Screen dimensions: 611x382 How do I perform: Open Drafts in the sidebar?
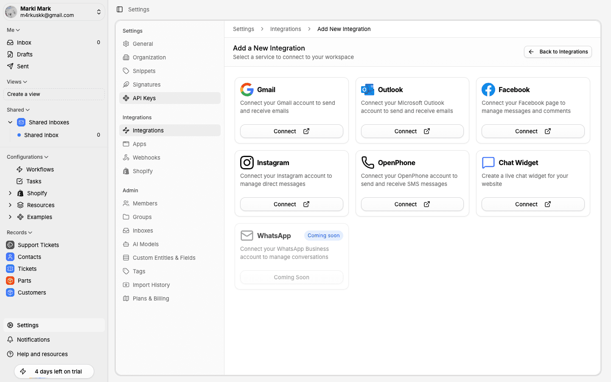click(x=25, y=54)
